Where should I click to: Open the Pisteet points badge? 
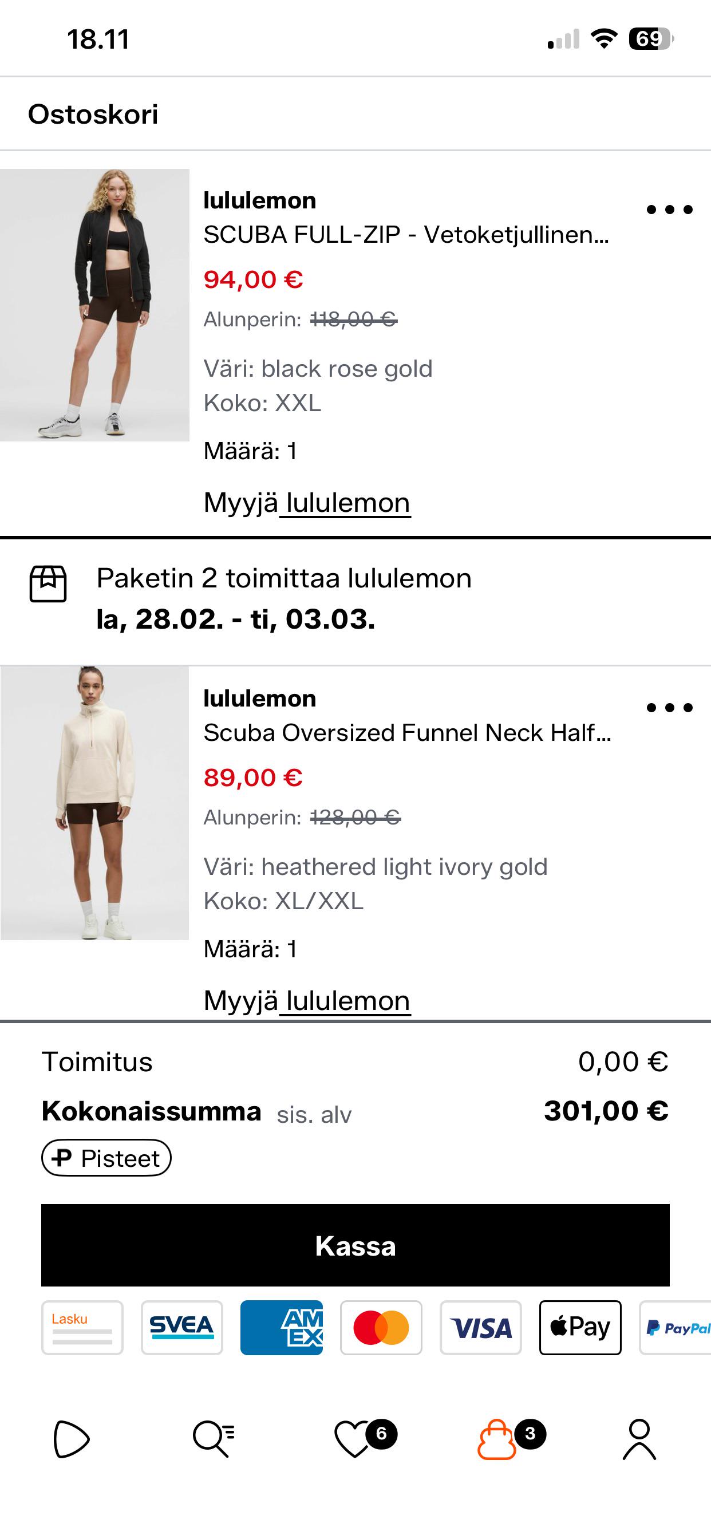[106, 1158]
